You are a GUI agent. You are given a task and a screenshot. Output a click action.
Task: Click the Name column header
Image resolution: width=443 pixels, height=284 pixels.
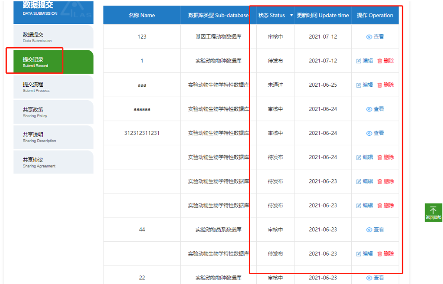142,15
